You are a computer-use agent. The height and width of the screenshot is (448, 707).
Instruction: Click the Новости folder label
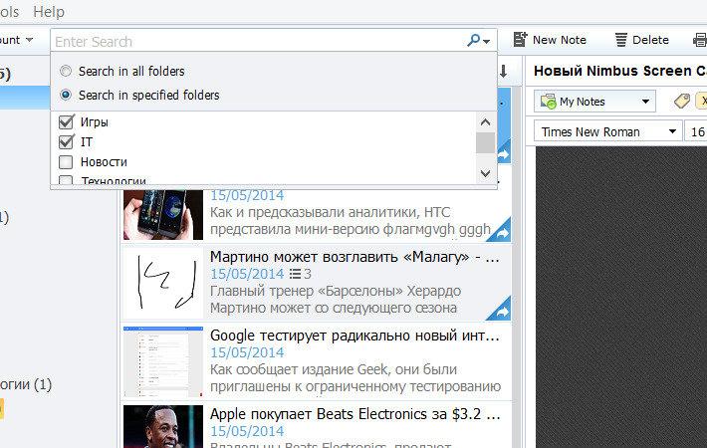104,162
